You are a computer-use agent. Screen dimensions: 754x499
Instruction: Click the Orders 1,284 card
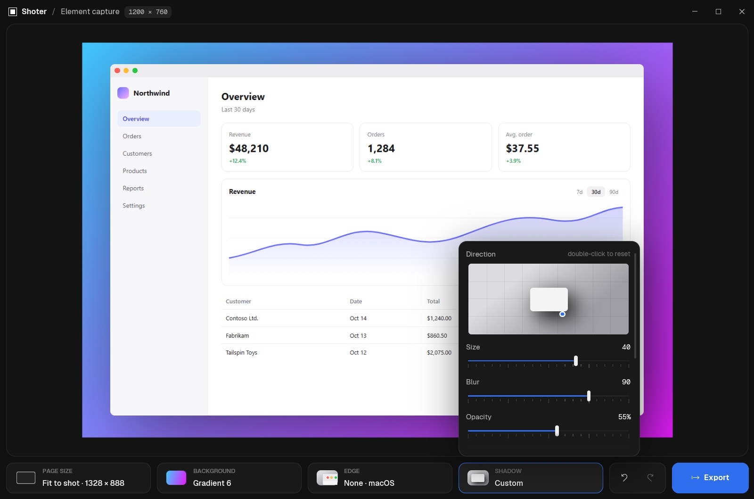[426, 147]
